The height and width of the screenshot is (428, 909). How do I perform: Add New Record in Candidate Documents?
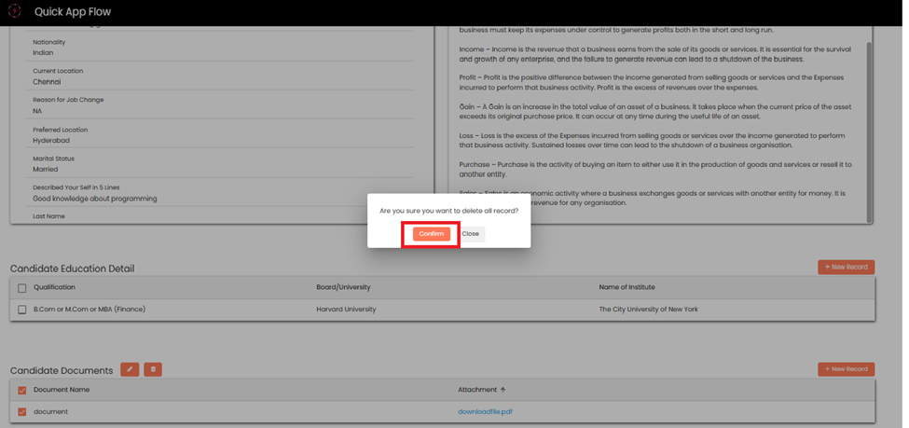(x=846, y=369)
